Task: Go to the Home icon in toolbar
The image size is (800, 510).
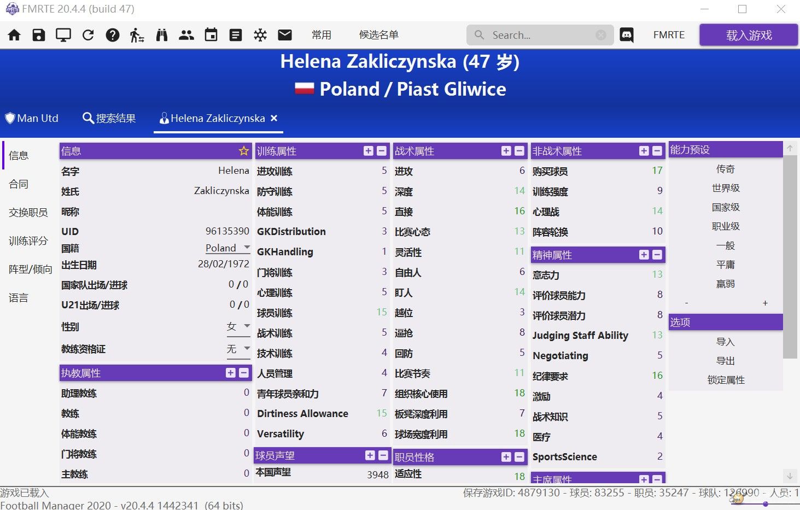Action: point(14,35)
